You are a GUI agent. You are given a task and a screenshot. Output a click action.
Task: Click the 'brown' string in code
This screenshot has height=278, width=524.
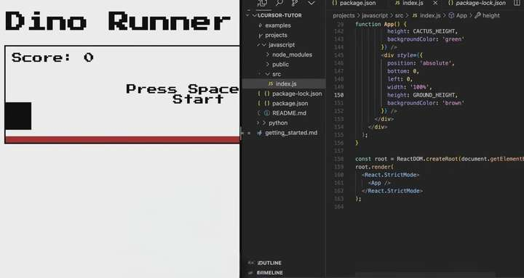click(453, 103)
